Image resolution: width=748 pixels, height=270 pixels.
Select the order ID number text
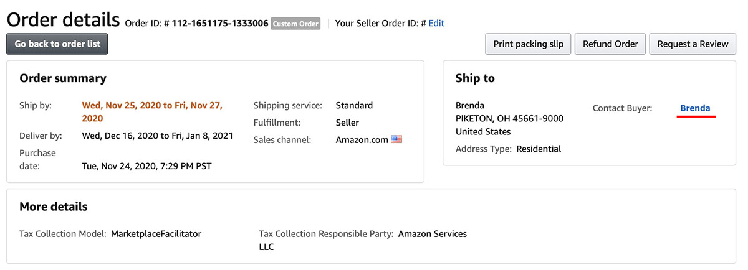(220, 23)
